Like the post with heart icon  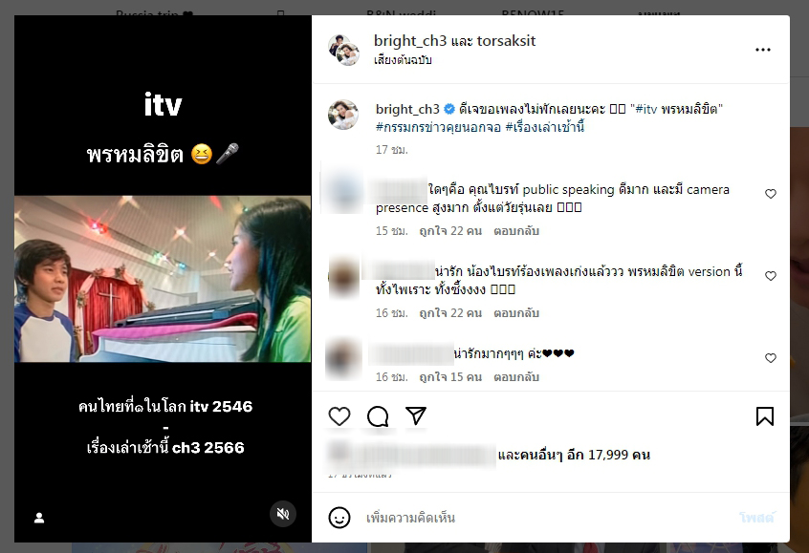pyautogui.click(x=339, y=416)
